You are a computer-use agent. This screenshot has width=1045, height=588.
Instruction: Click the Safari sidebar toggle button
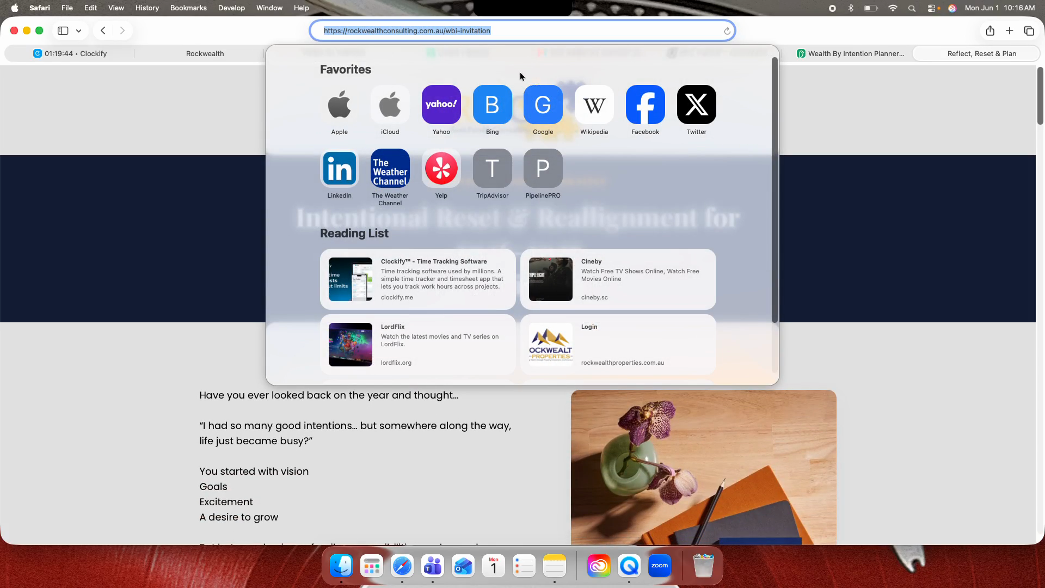point(63,31)
